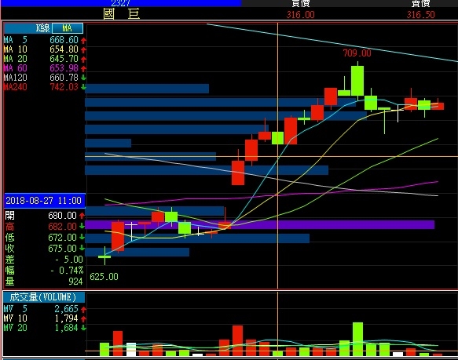Click the MV 10 value 1,794
Viewport: 458px width, 360px height.
point(66,318)
